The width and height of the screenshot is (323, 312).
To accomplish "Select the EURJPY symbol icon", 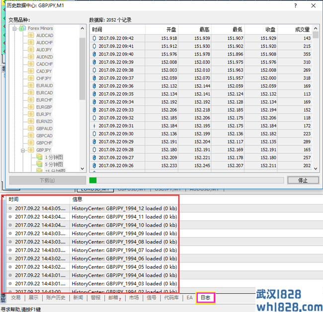I will point(31,114).
